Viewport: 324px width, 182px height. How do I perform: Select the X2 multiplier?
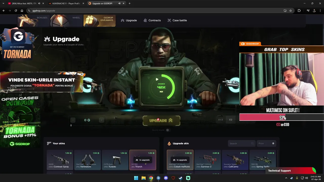(x=231, y=120)
